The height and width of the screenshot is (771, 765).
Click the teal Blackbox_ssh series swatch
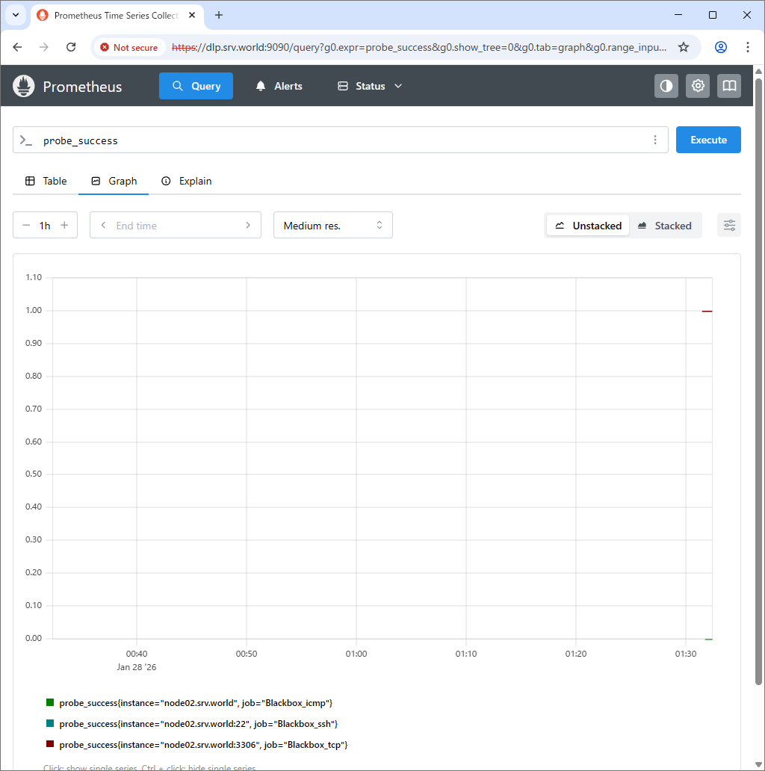(50, 723)
